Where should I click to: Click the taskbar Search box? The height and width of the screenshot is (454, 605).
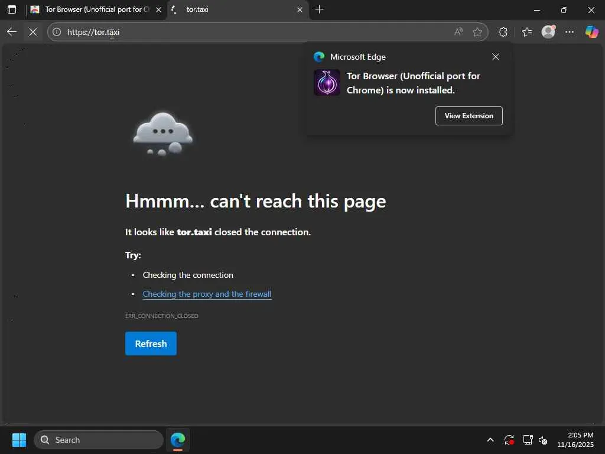click(99, 440)
